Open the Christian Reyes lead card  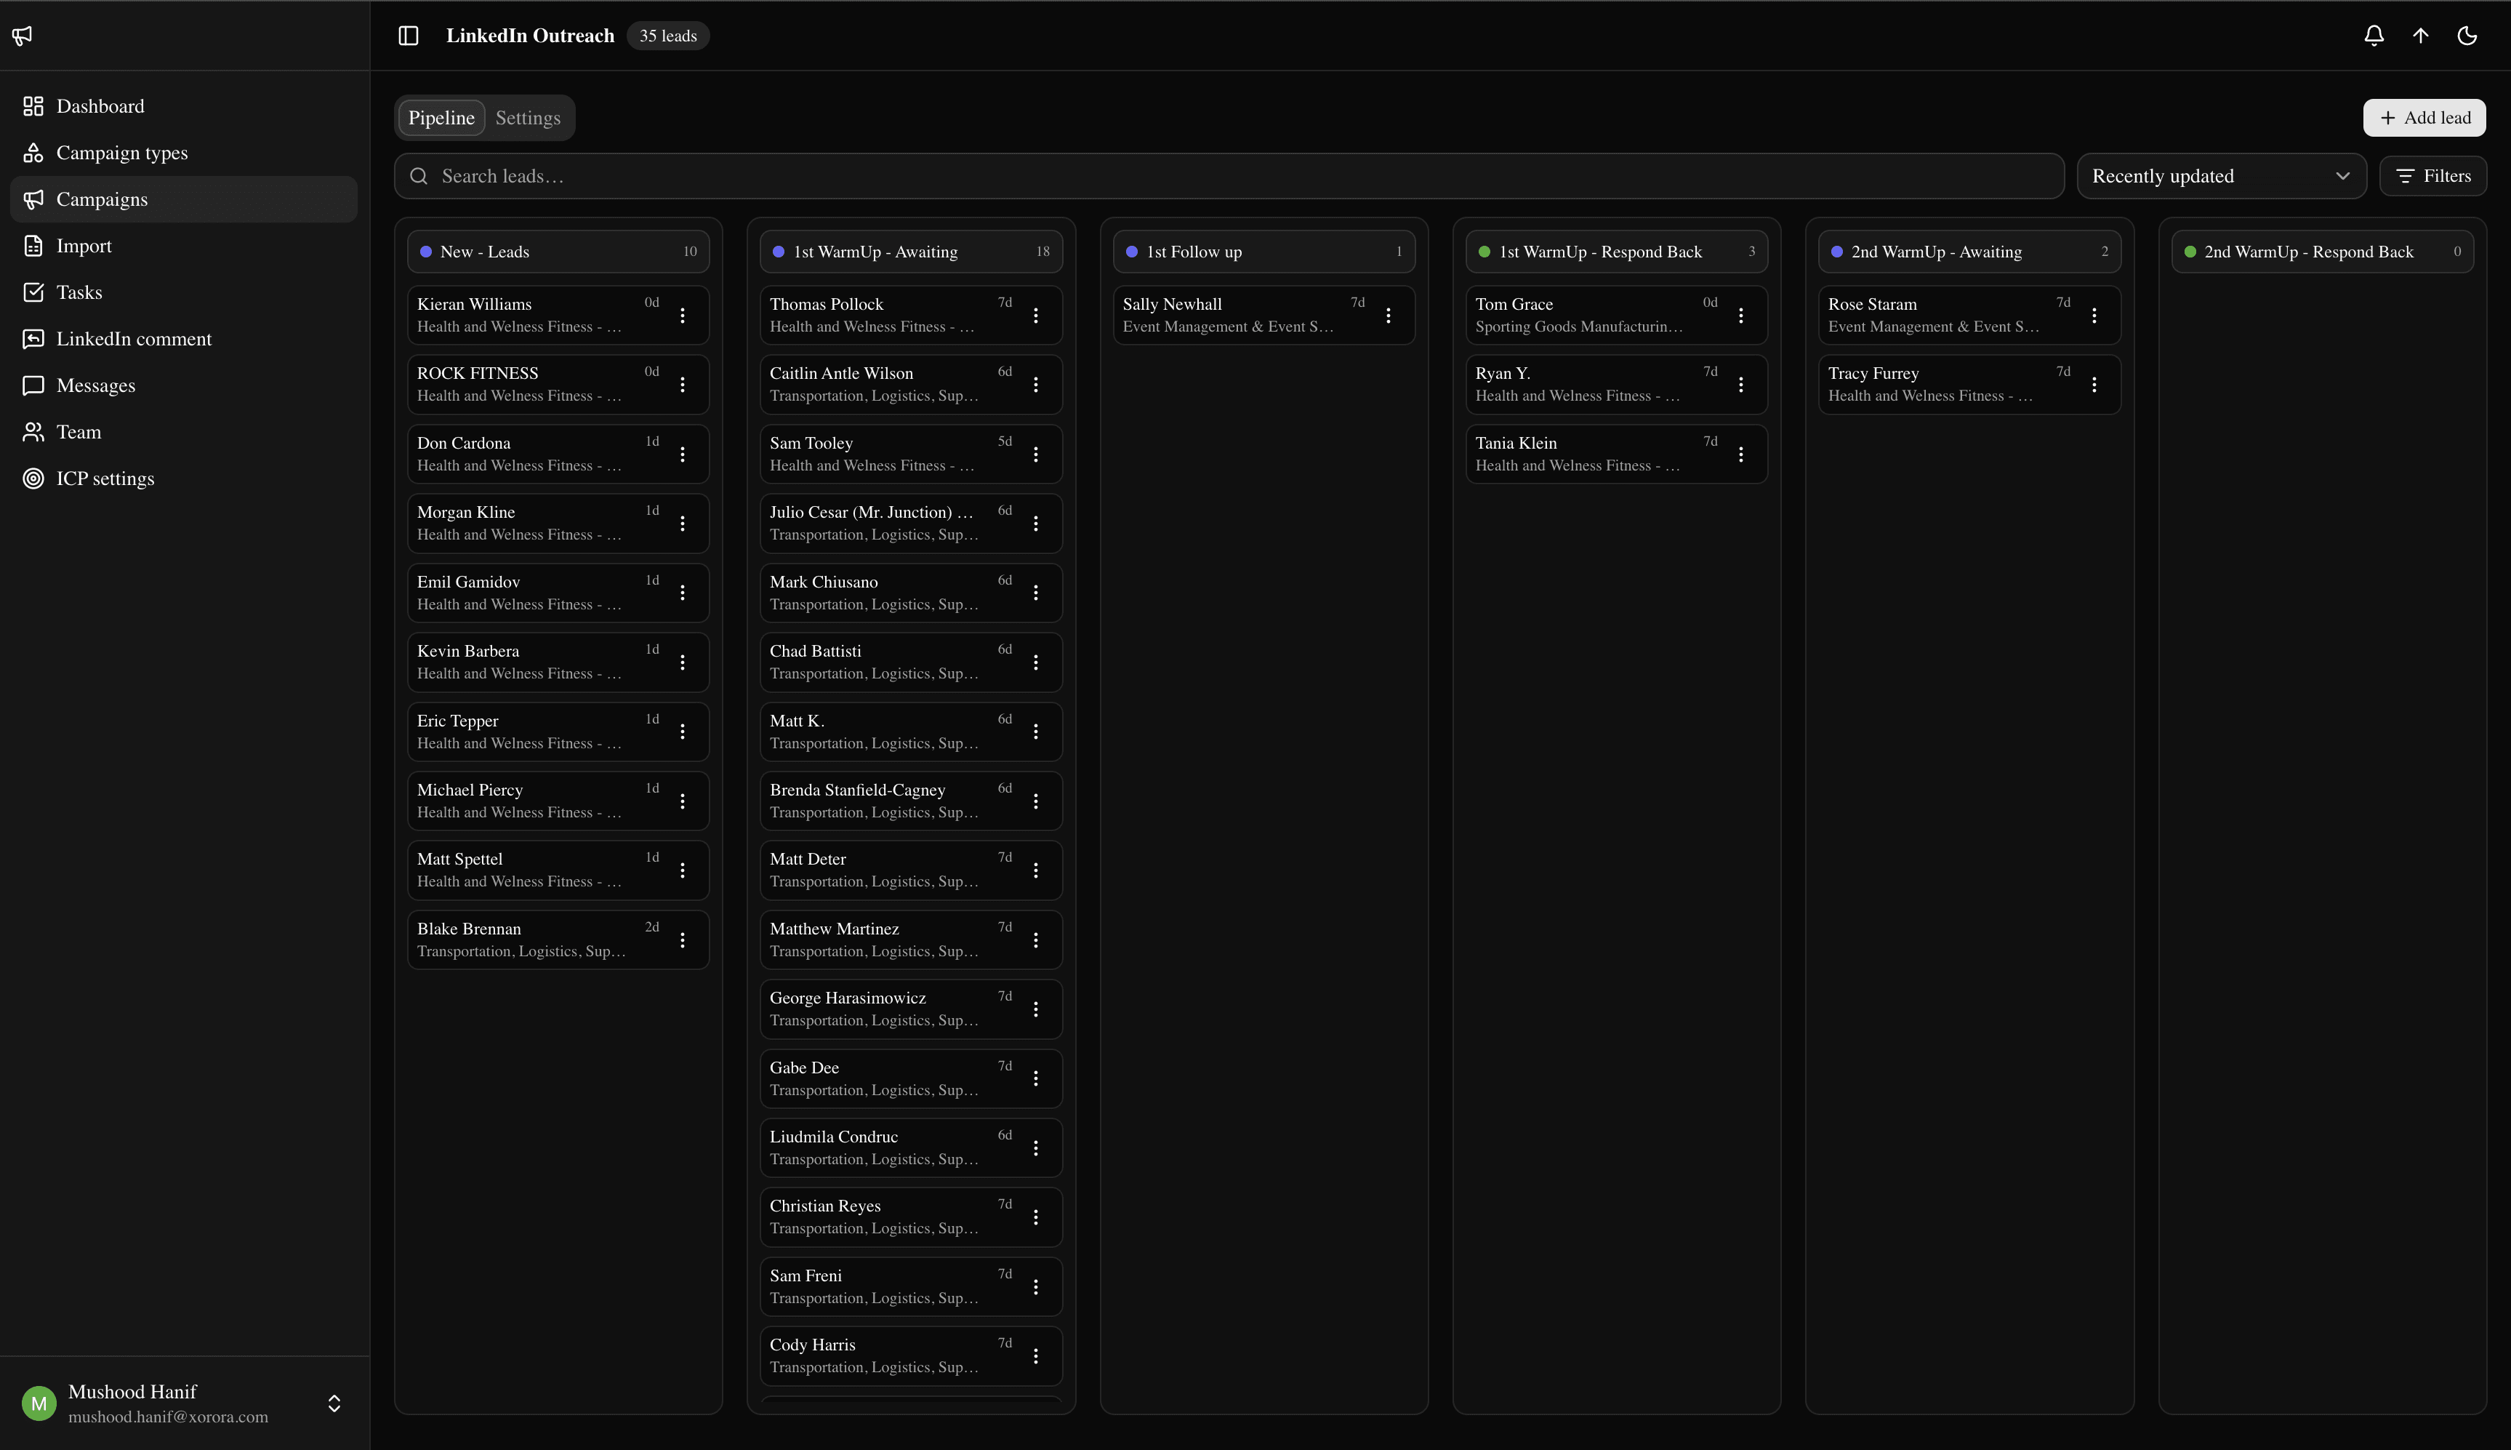click(911, 1217)
